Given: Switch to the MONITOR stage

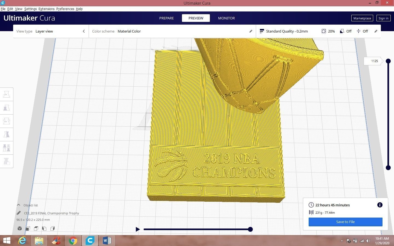Looking at the screenshot, I should pos(226,18).
